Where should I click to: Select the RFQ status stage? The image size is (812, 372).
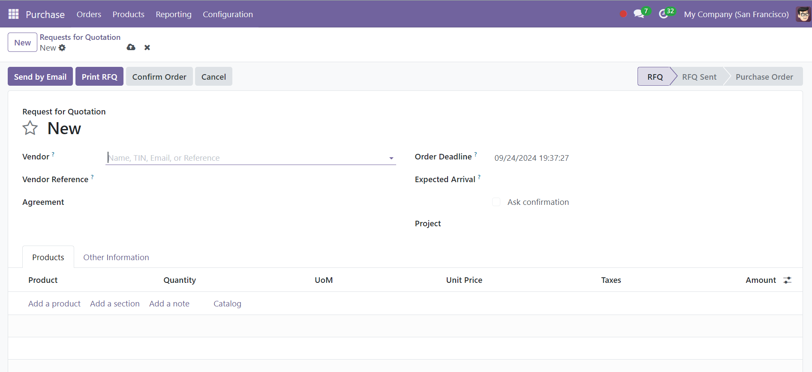655,76
